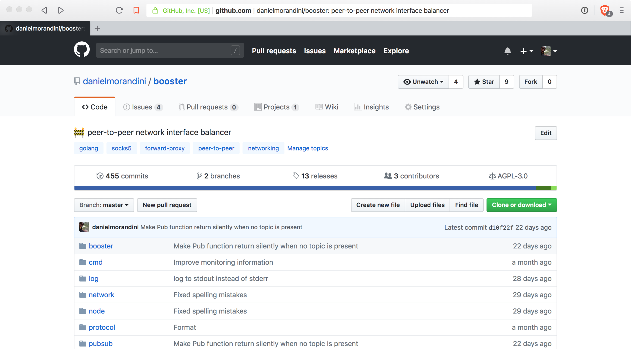Open new browser tab with plus icon
Image resolution: width=631 pixels, height=349 pixels.
point(97,28)
